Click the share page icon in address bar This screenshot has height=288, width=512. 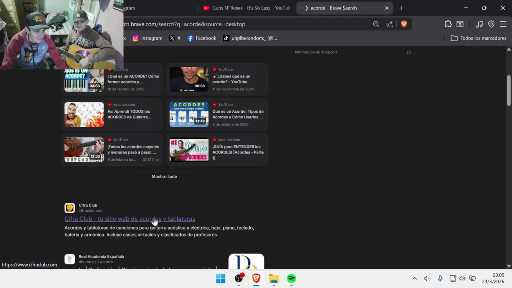coord(390,24)
